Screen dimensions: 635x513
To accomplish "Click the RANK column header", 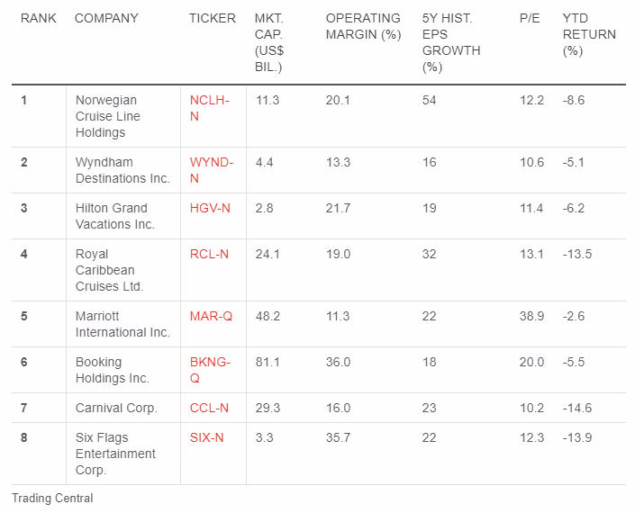I will point(39,18).
